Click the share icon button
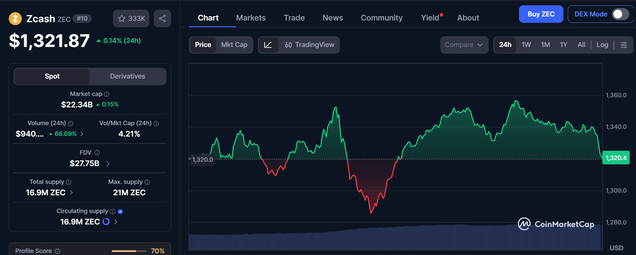Screen dimensions: 636x255 (x=162, y=18)
